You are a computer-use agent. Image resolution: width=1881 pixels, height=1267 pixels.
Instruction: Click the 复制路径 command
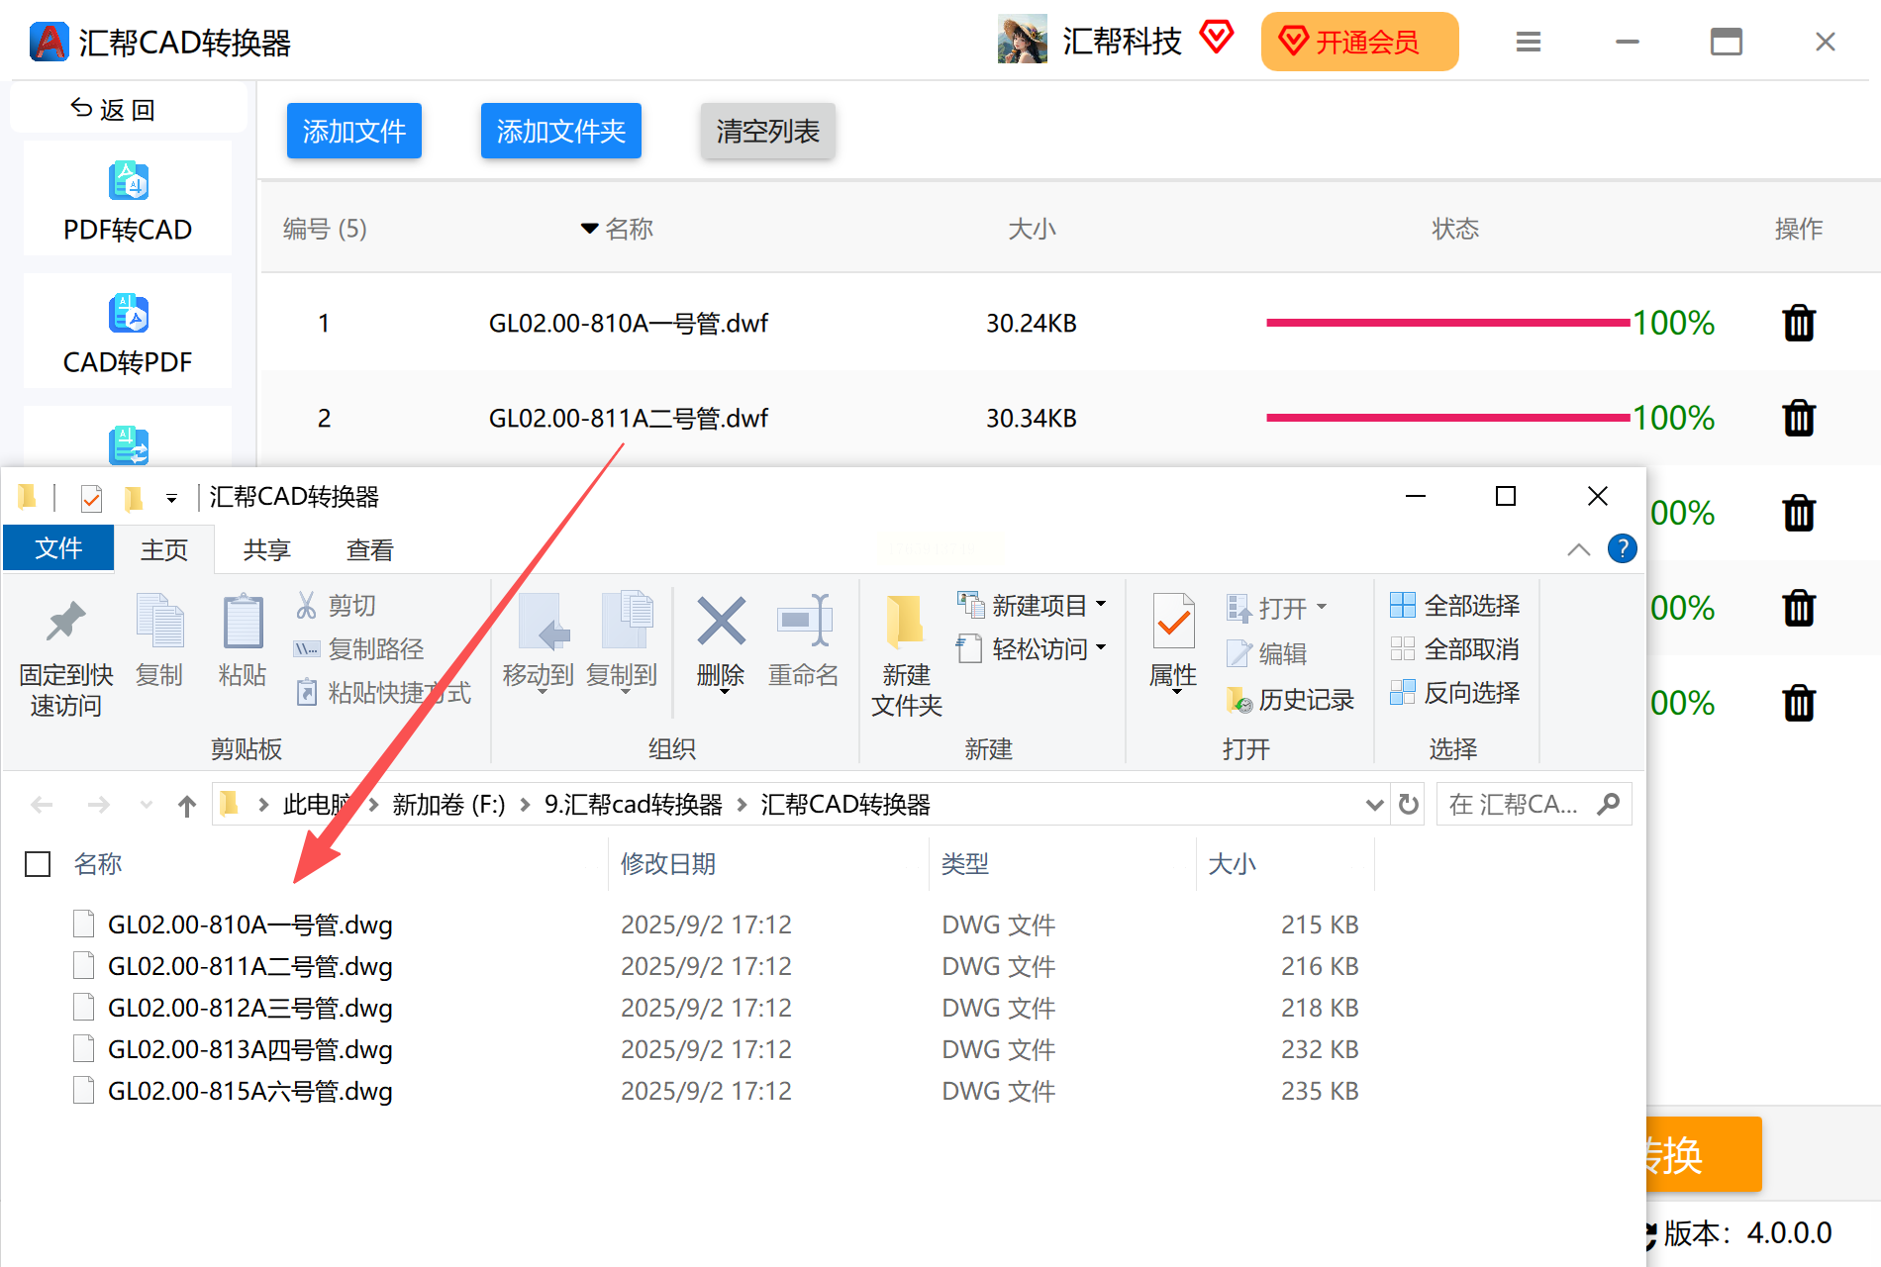(359, 648)
